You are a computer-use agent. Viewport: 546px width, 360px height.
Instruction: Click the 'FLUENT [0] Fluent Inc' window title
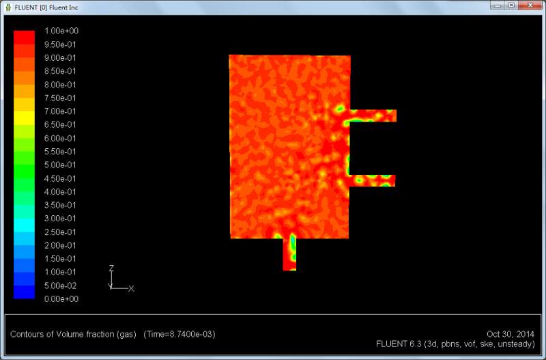46,8
